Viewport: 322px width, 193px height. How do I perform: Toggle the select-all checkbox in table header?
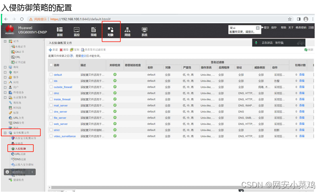(51, 65)
